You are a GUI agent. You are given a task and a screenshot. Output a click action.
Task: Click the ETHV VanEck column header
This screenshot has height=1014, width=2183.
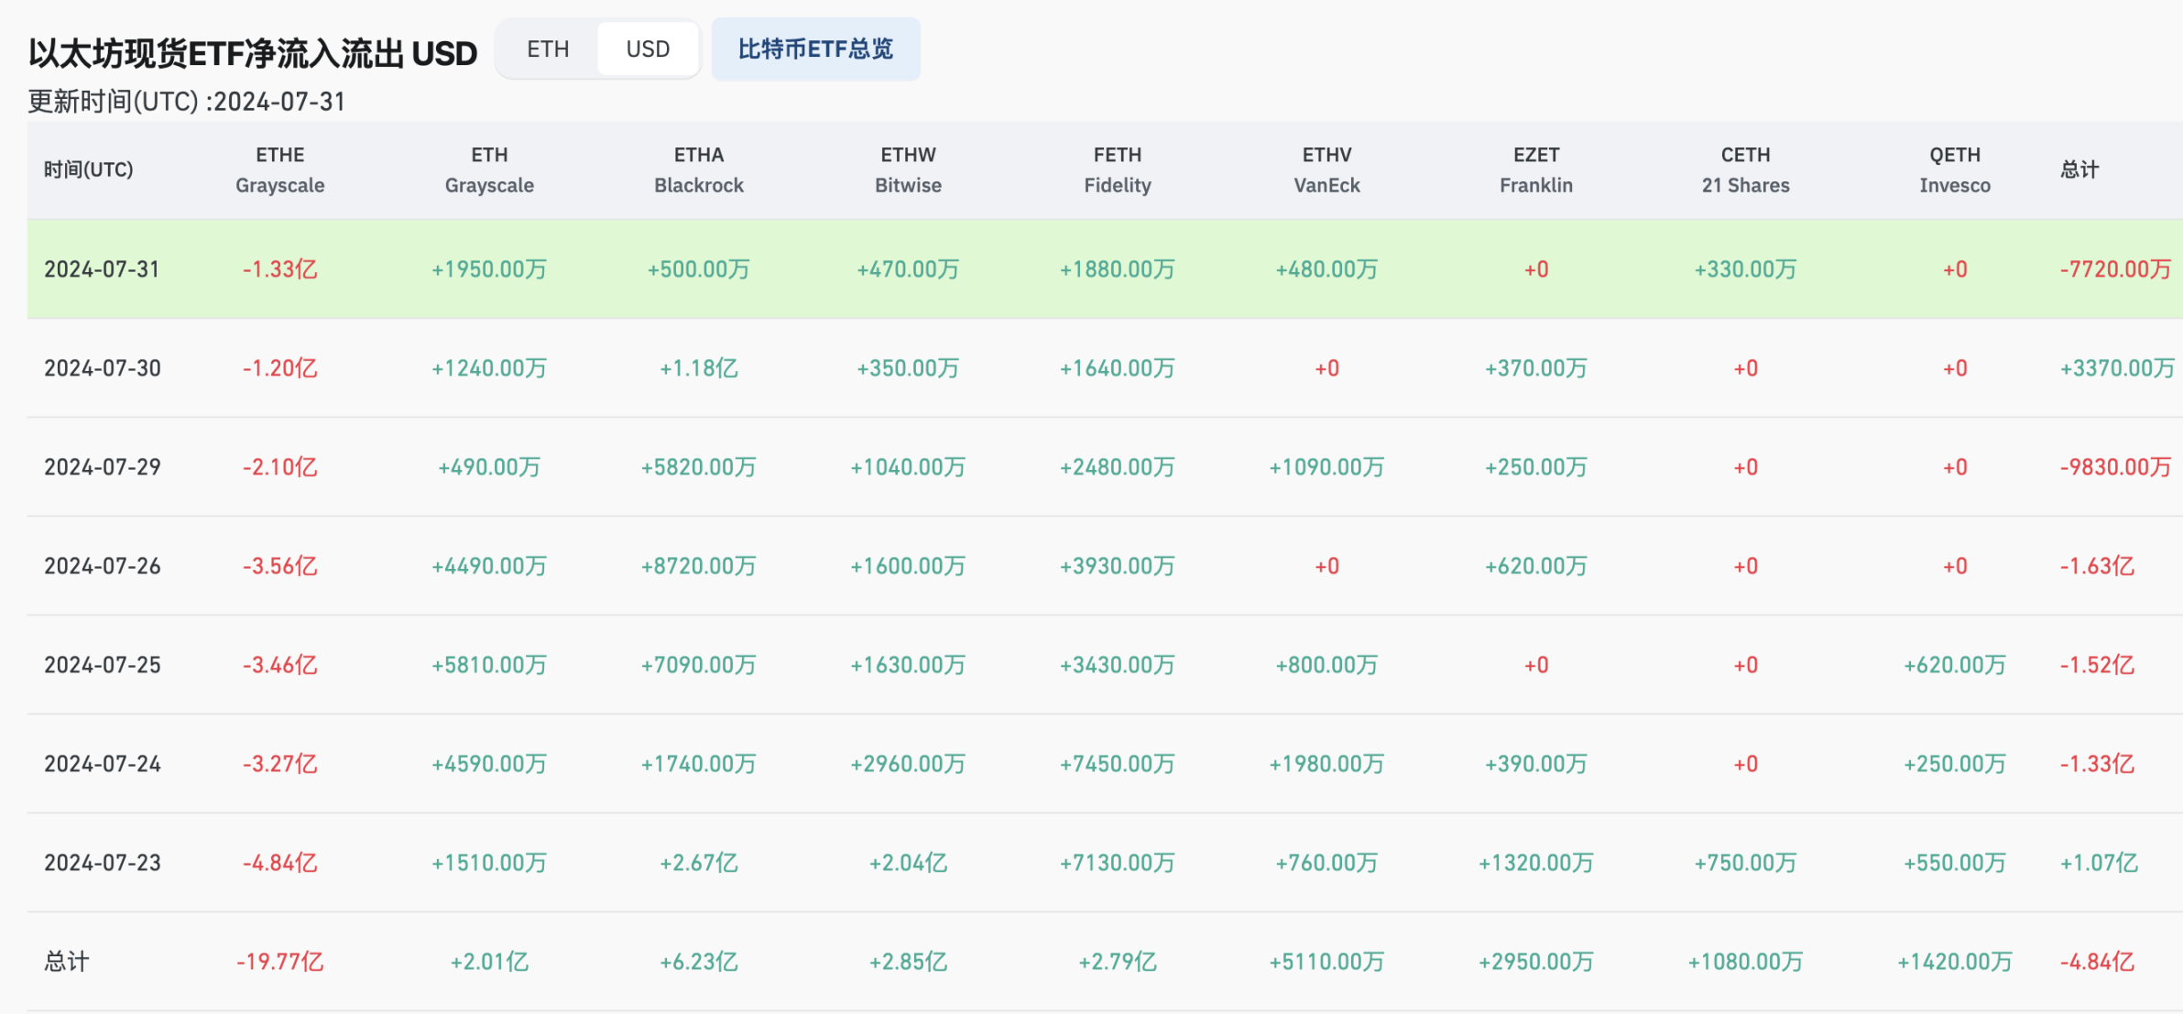click(x=1326, y=169)
